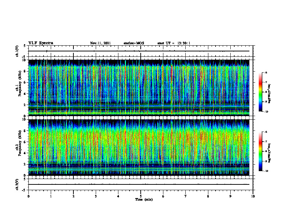Click time axis tick label "5"
285x220 pixels.
click(141, 196)
